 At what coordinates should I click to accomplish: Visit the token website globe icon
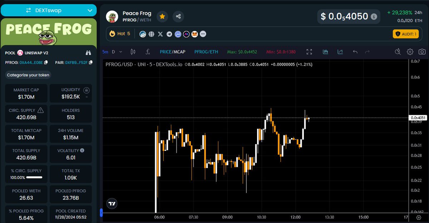(x=151, y=34)
